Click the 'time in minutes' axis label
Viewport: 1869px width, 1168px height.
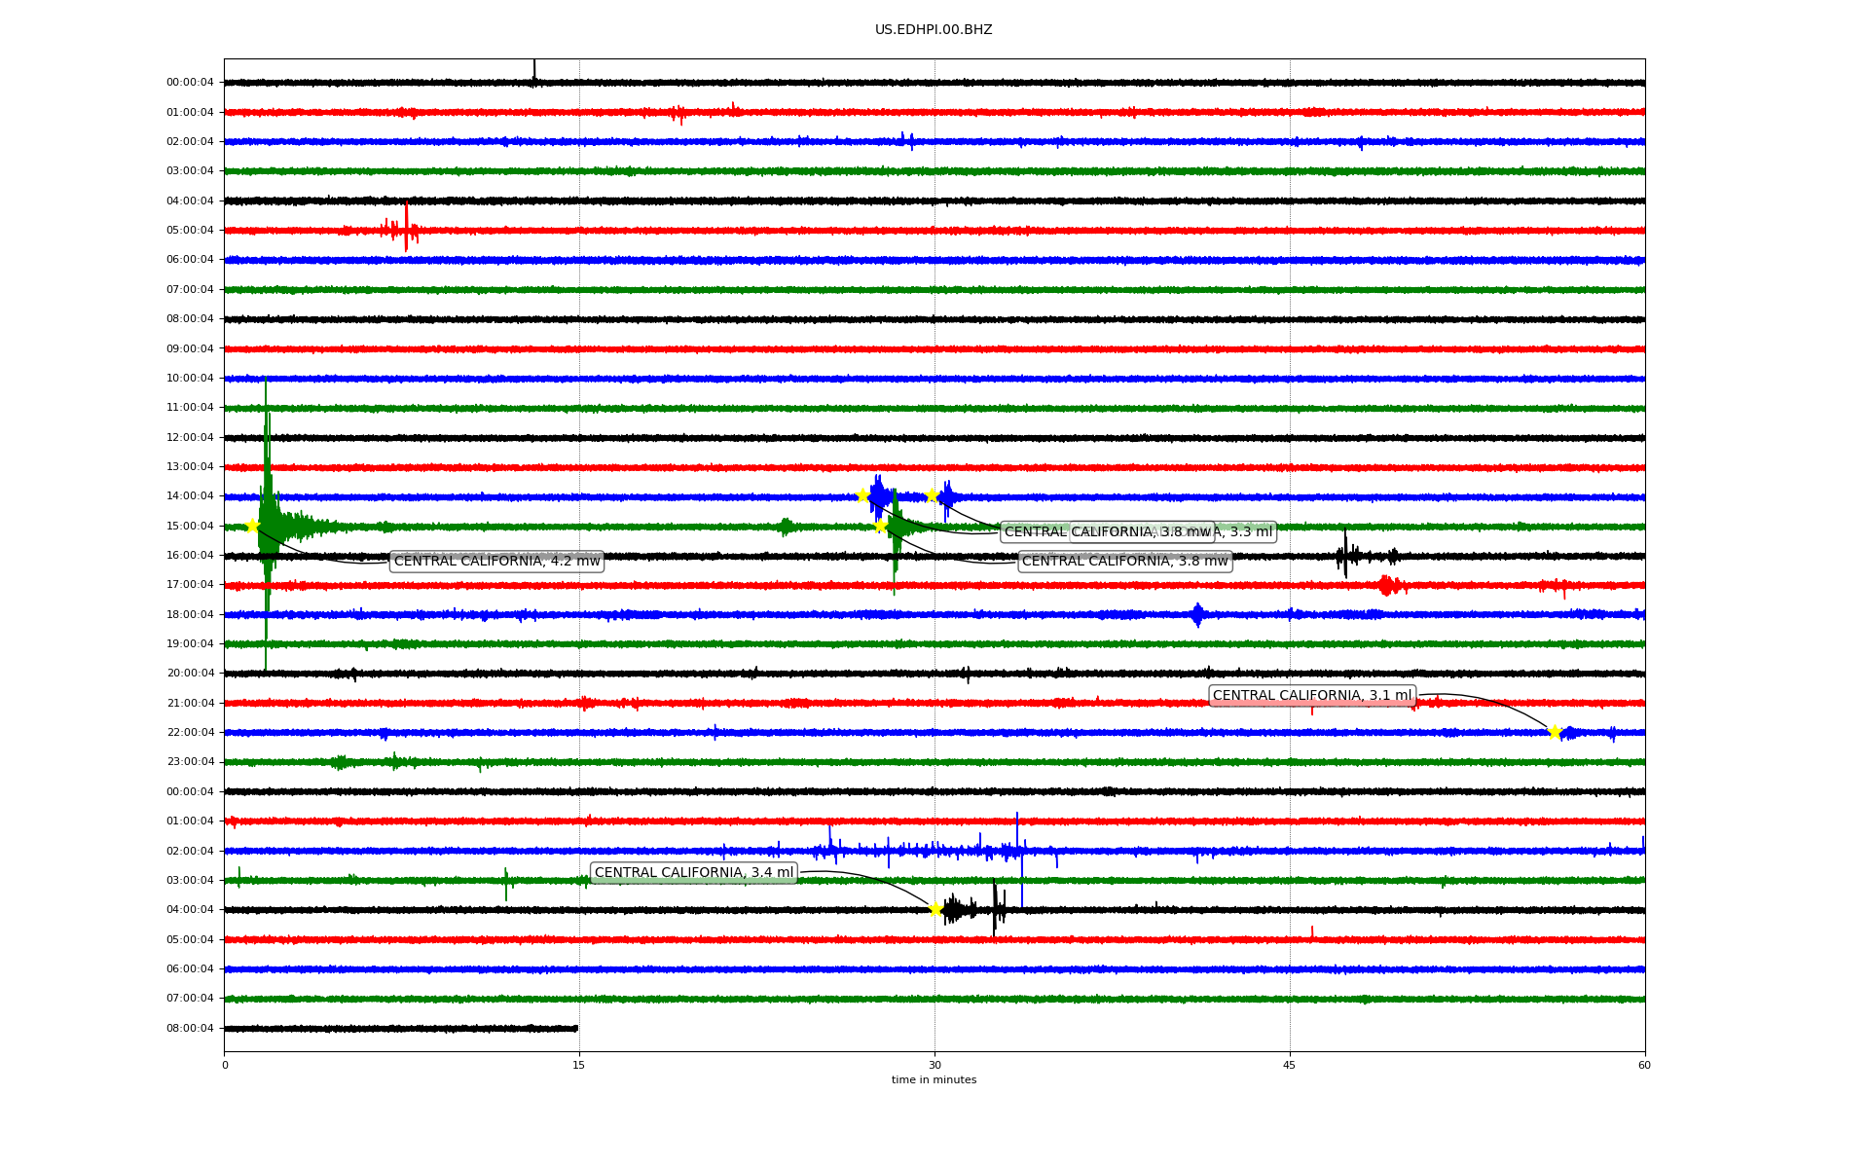pos(934,1080)
